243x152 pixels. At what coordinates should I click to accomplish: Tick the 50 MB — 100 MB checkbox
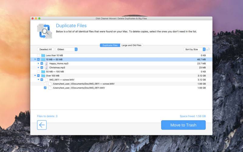click(38, 72)
